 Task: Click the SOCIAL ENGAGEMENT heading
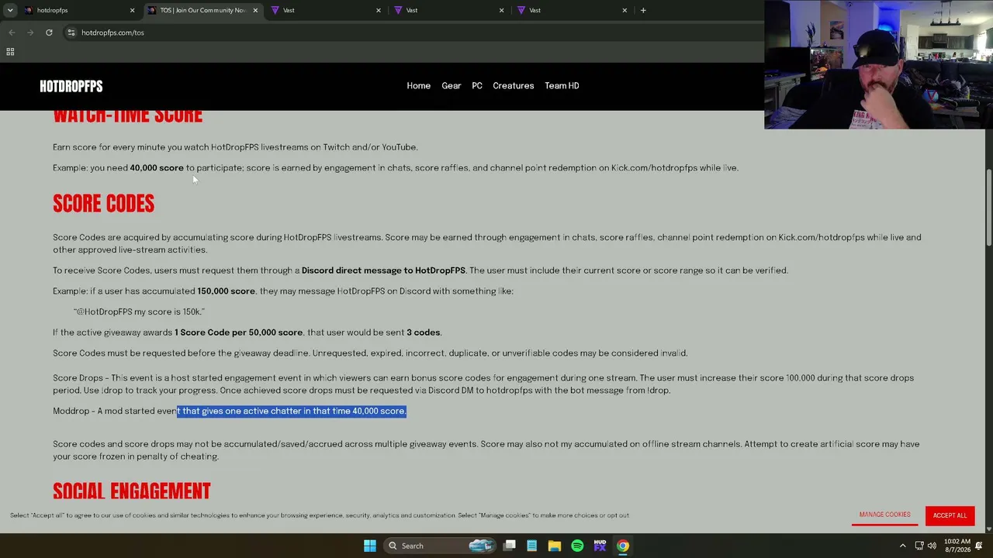(132, 491)
